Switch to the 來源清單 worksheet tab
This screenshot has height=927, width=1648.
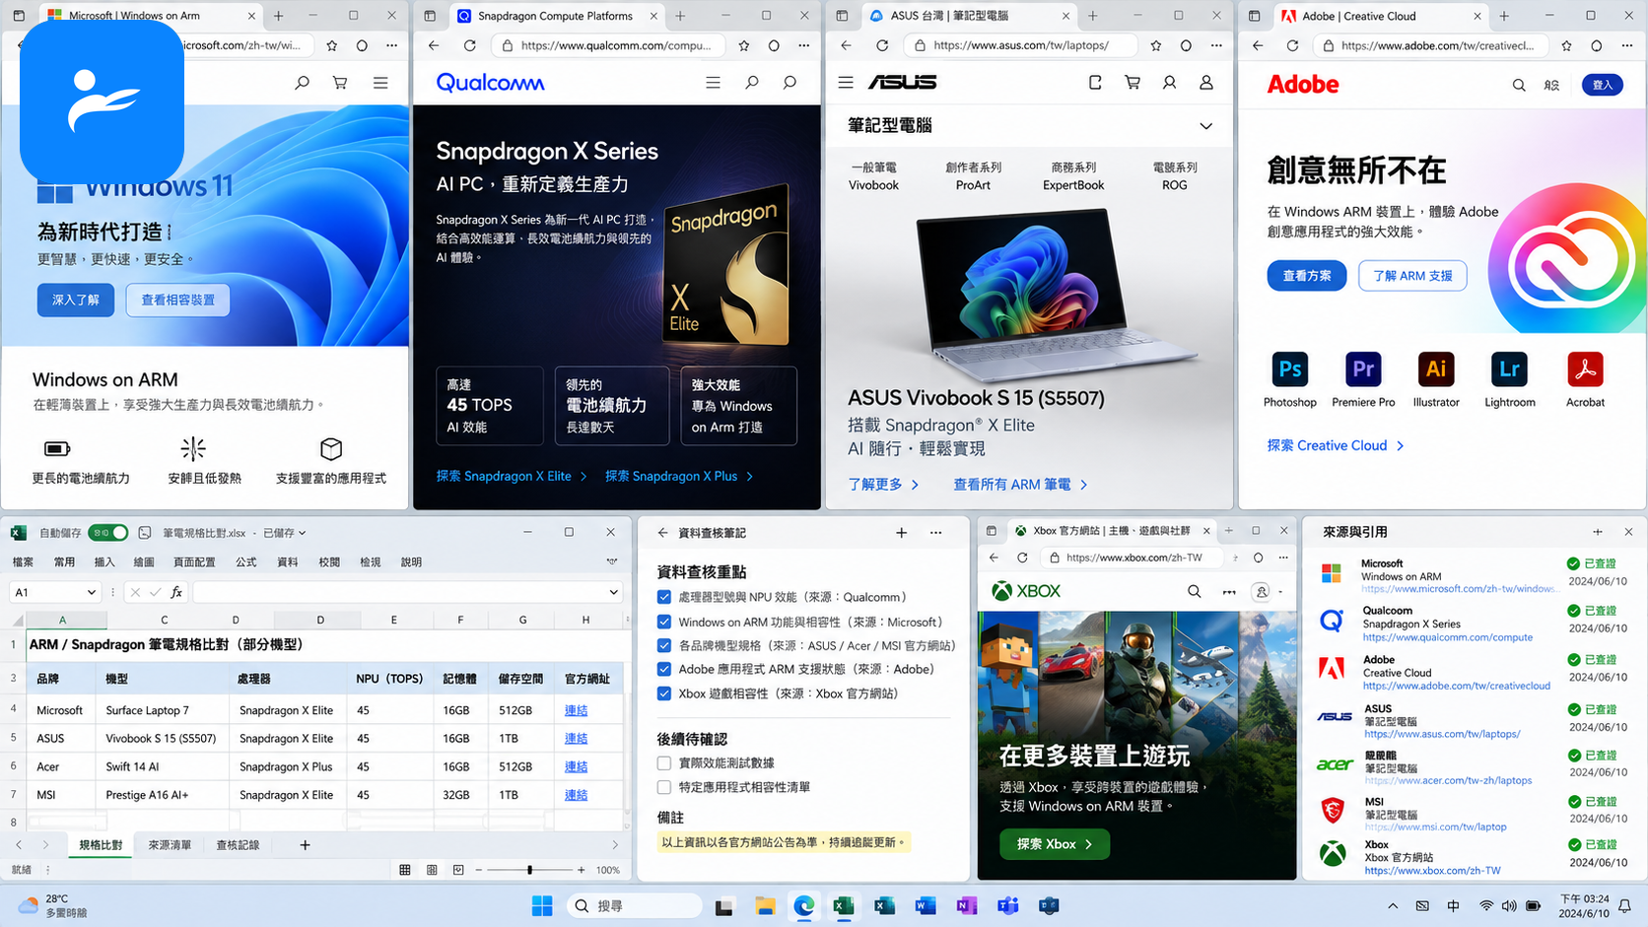(x=170, y=845)
